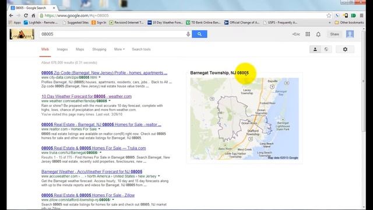The width and height of the screenshot is (373, 210).
Task: Open Barnegat Weather AccuWeather result
Action: [92, 171]
